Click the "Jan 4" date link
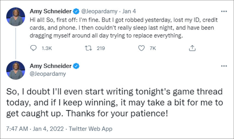The height and width of the screenshot is (139, 234). coord(127,11)
